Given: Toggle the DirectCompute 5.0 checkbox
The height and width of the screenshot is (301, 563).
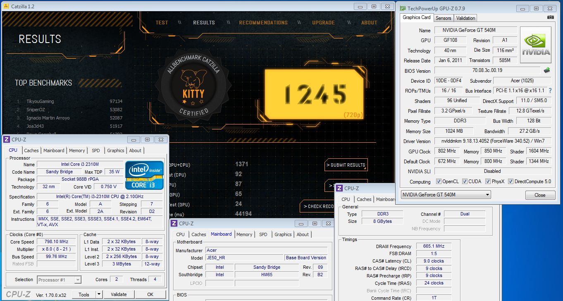Looking at the screenshot, I should click(511, 182).
